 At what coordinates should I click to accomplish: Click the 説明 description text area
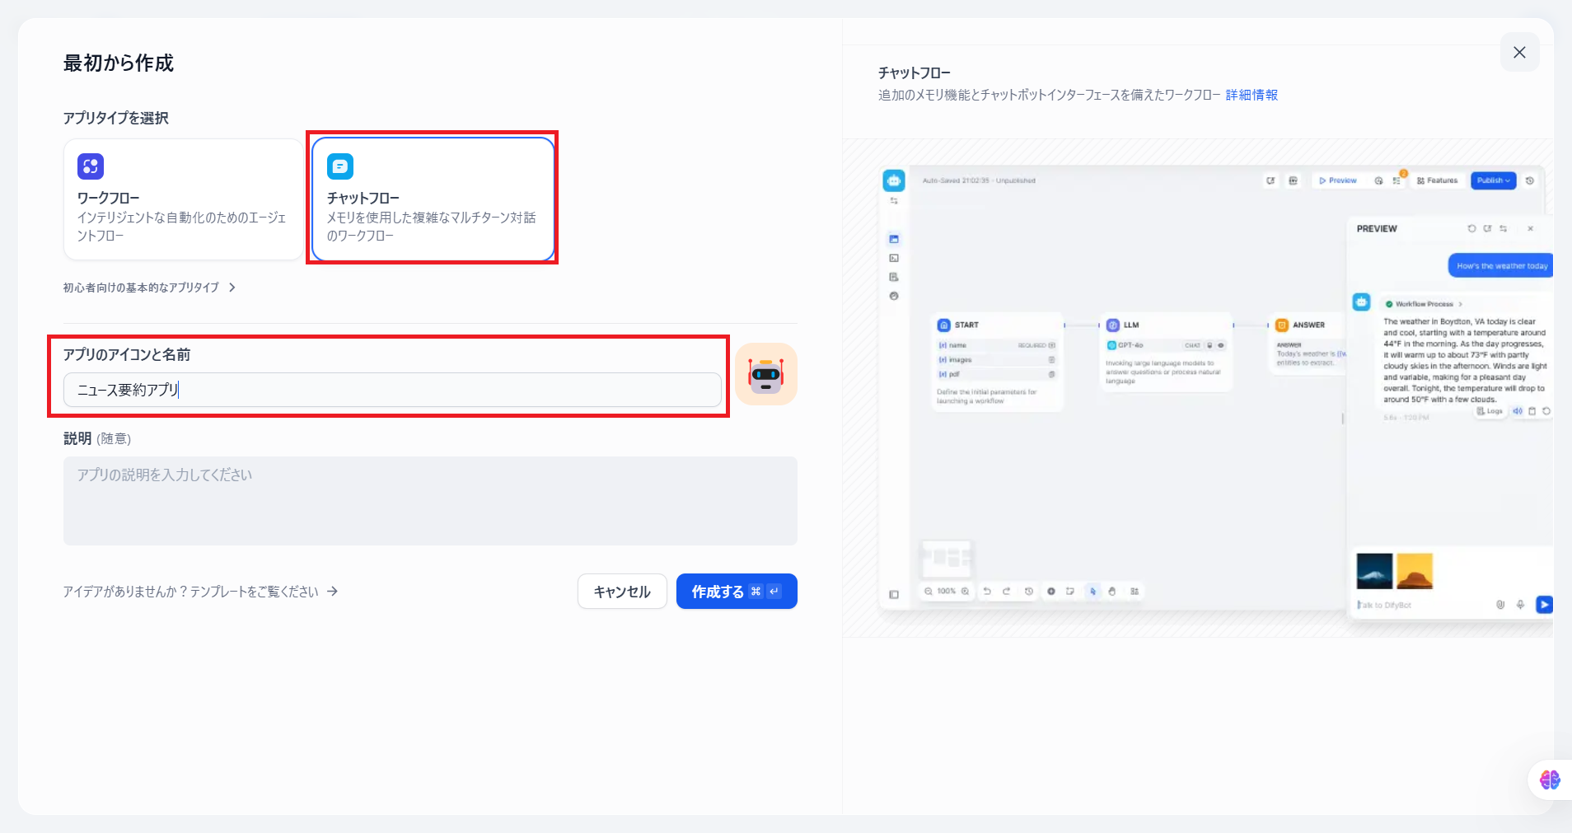click(430, 501)
